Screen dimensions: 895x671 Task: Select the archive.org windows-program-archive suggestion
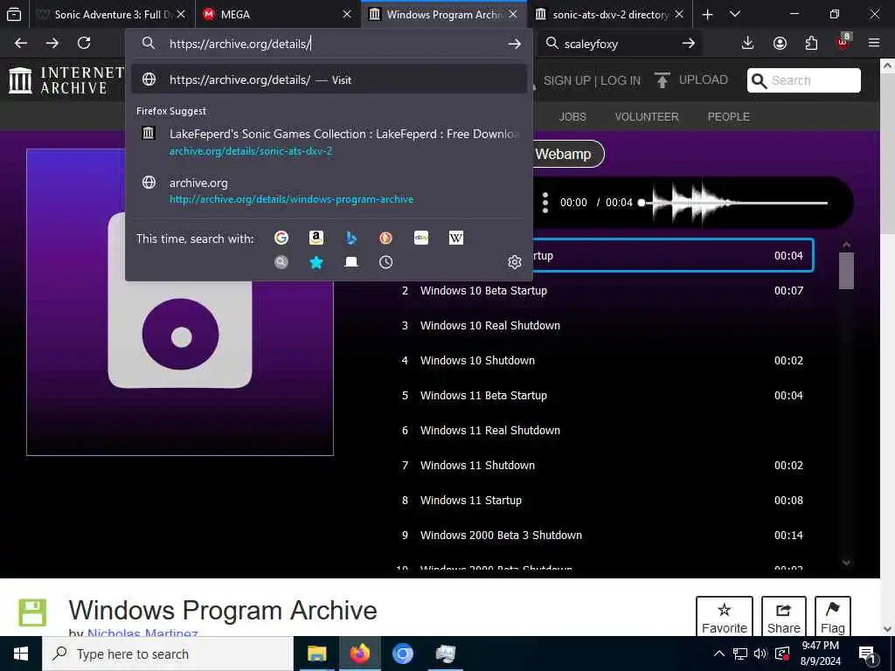(329, 190)
